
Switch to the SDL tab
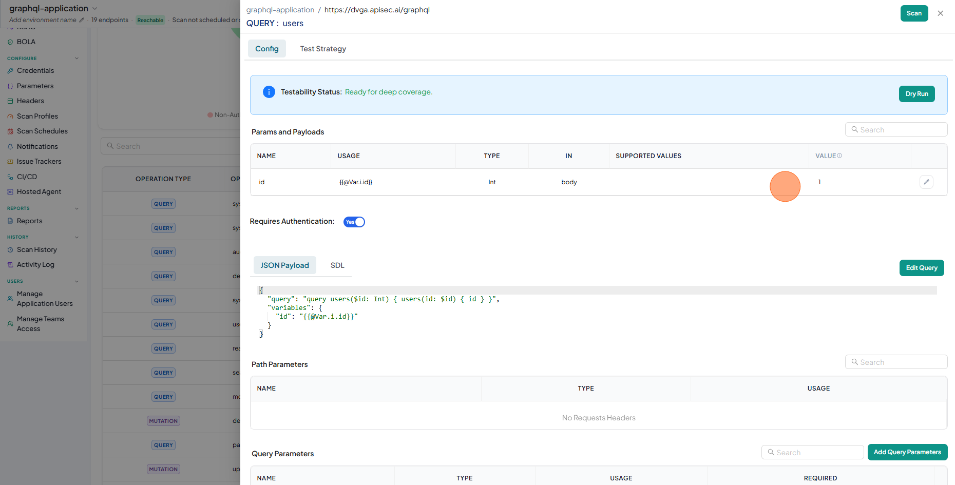tap(337, 265)
